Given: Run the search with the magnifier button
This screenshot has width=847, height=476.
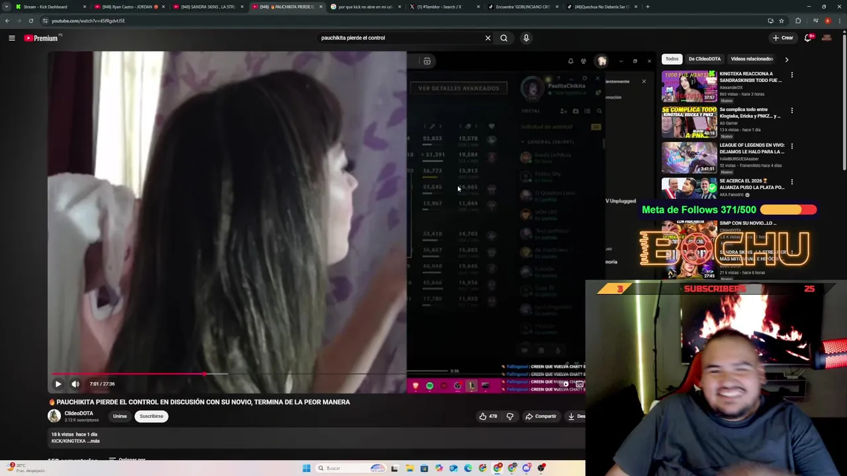Looking at the screenshot, I should pos(504,38).
